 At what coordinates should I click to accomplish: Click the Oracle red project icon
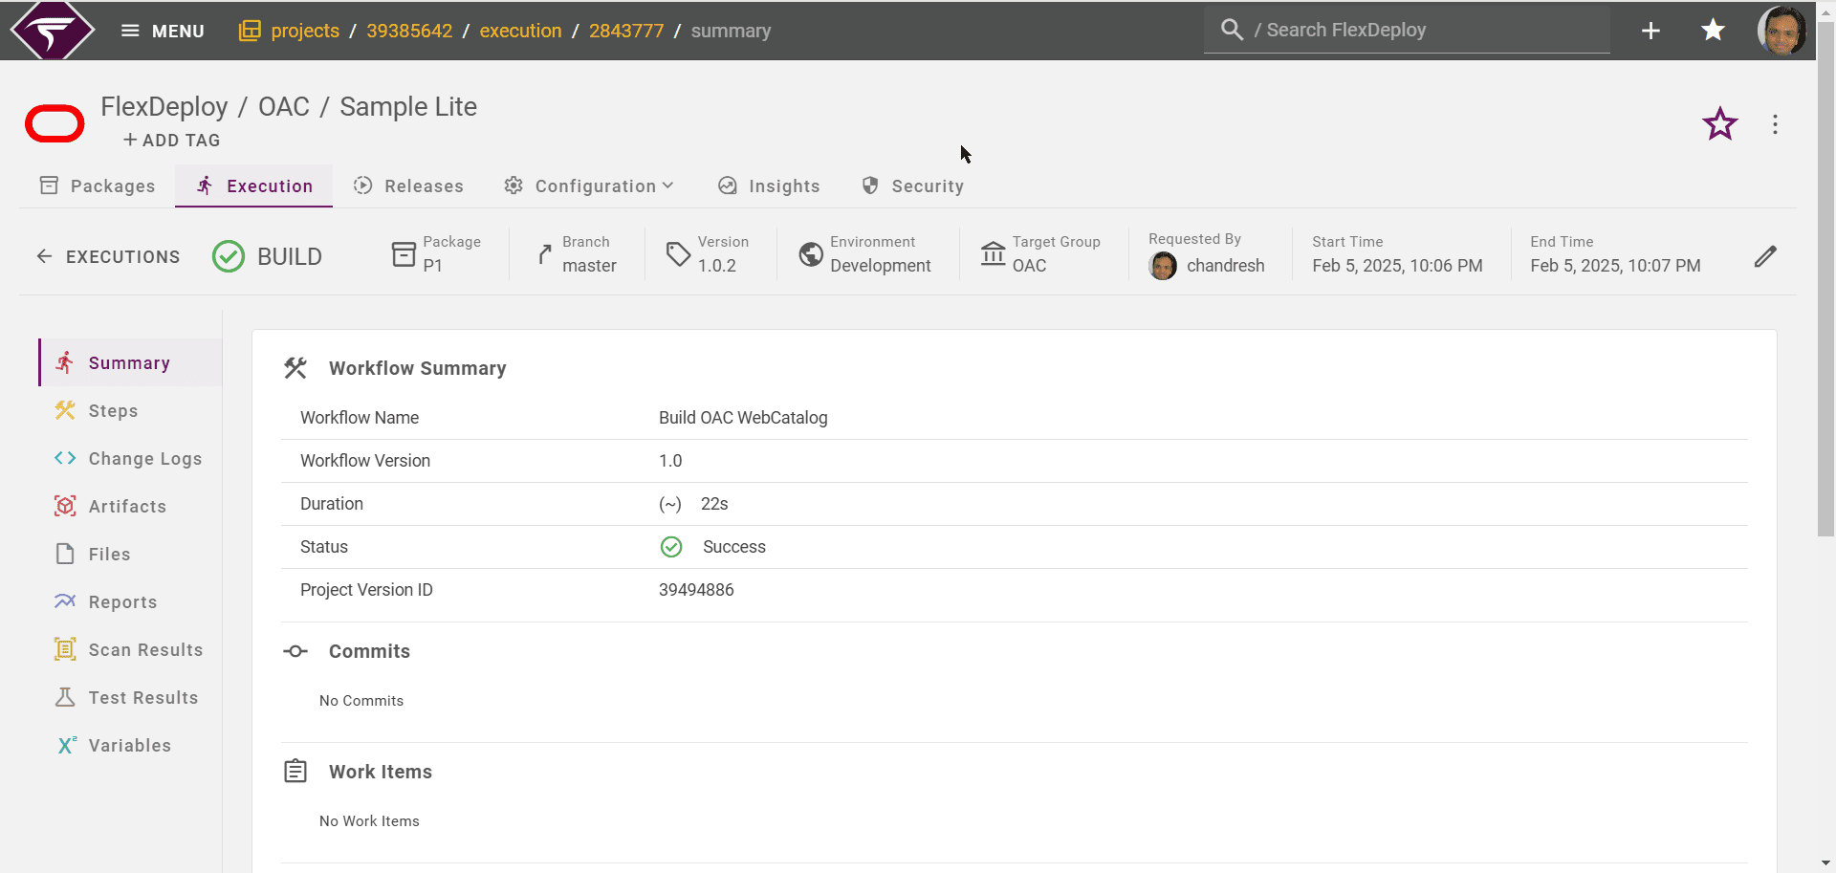[55, 124]
